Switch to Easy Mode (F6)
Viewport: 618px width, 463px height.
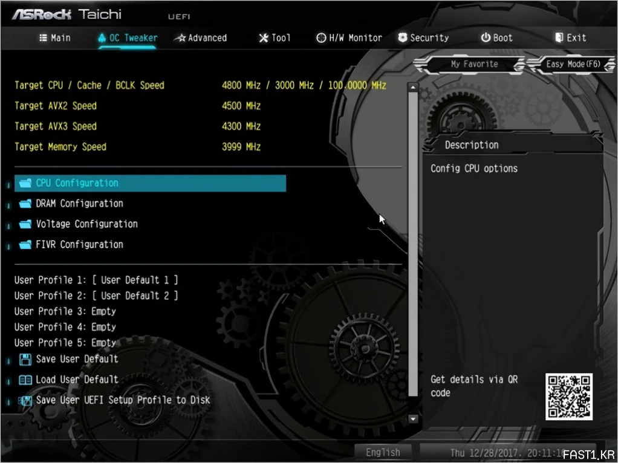[572, 64]
